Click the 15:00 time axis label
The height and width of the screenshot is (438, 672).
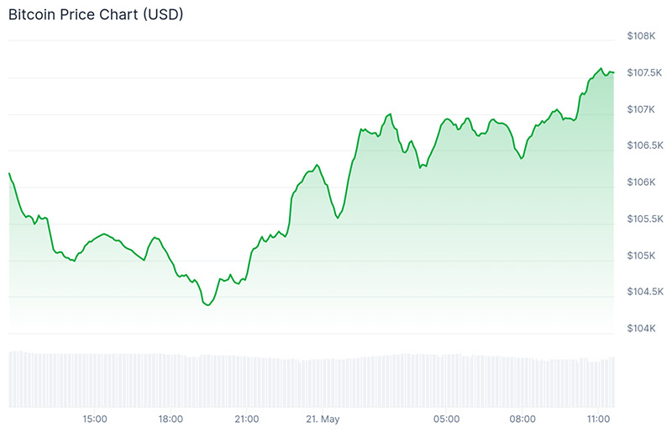click(x=95, y=420)
